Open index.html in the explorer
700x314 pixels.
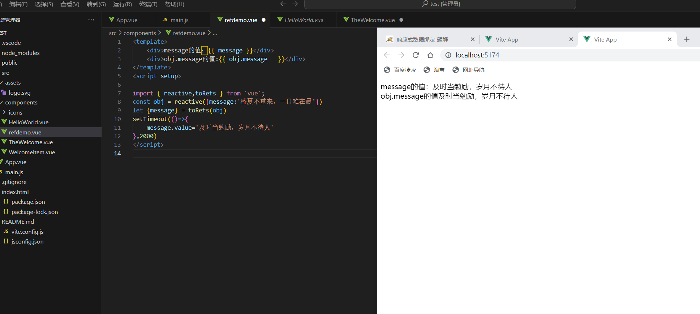15,192
